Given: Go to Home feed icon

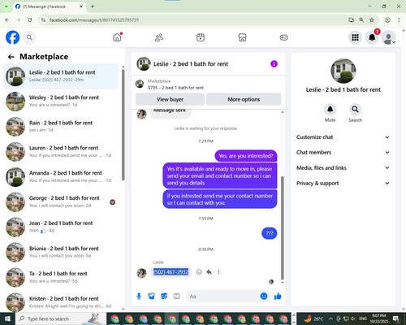Looking at the screenshot, I should (117, 37).
